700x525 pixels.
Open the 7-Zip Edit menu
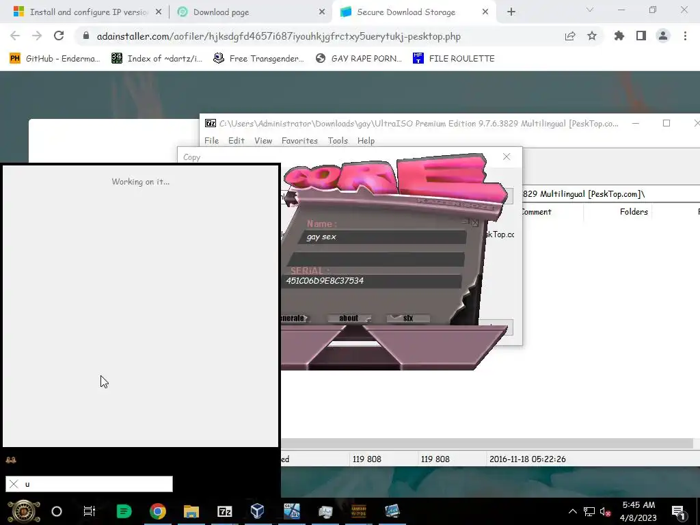236,141
